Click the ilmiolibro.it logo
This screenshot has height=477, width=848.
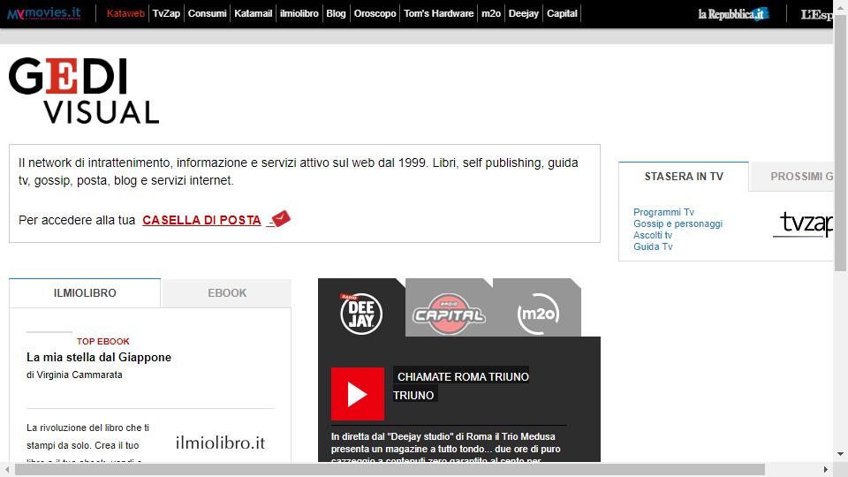220,443
